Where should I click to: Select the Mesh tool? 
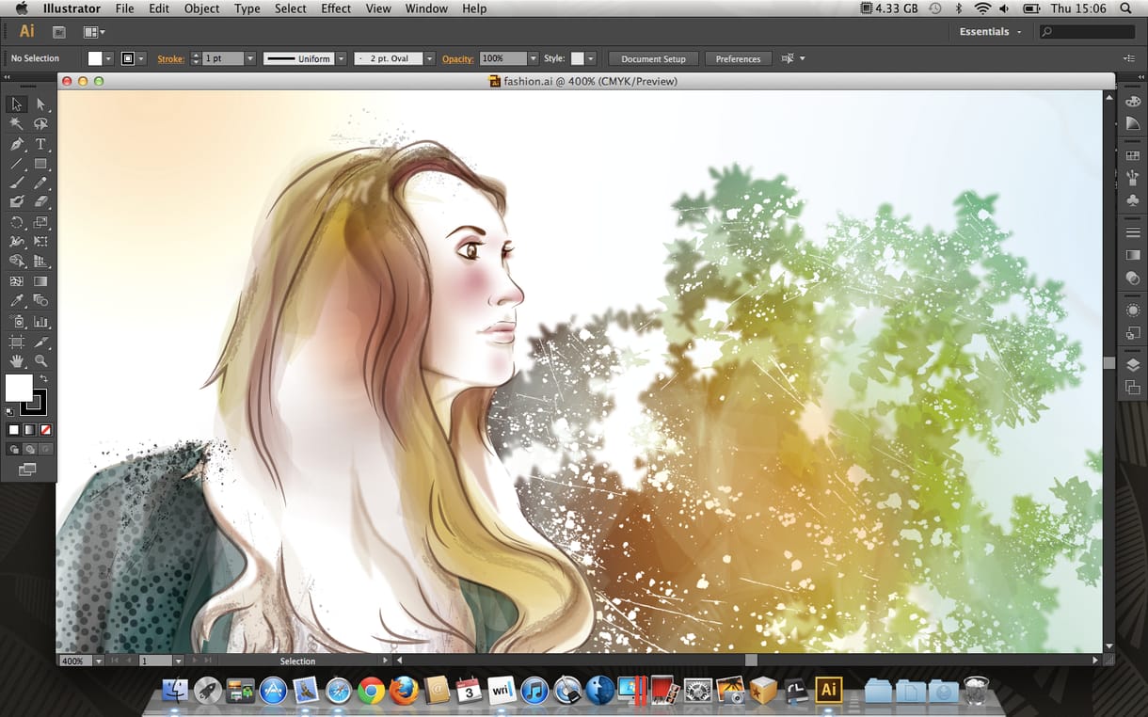coord(17,281)
